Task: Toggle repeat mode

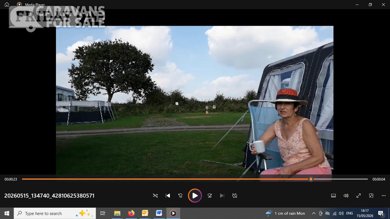Action: click(x=235, y=196)
